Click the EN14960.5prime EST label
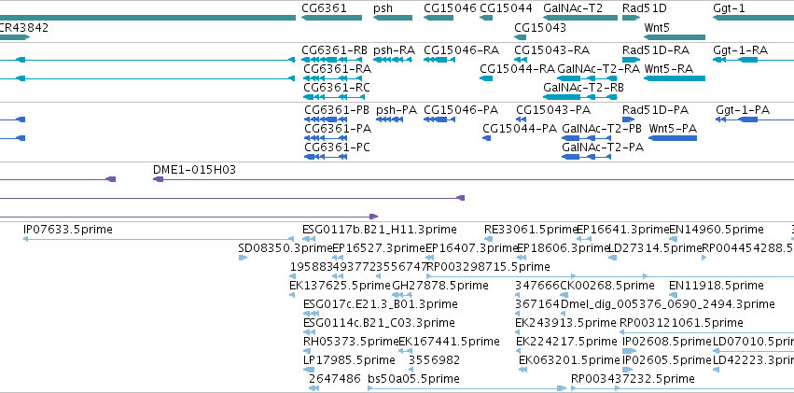Image resolution: width=794 pixels, height=393 pixels. click(717, 230)
